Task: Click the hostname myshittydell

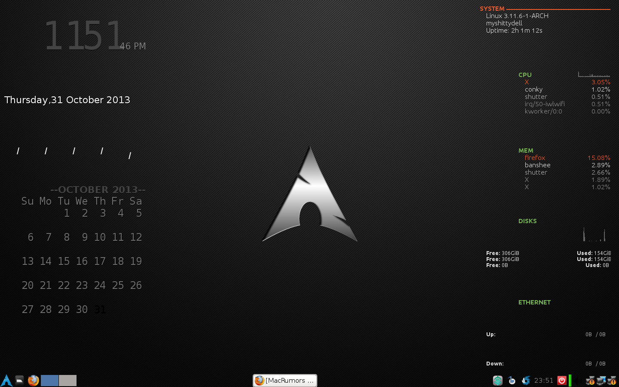Action: pyautogui.click(x=504, y=23)
